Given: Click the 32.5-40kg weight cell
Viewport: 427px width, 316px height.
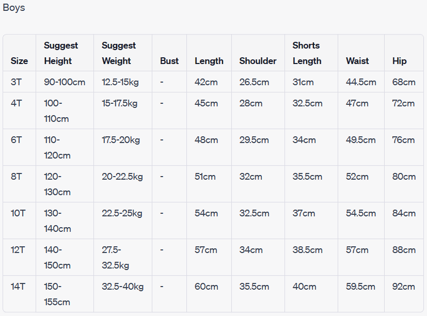Looking at the screenshot, I should (122, 287).
